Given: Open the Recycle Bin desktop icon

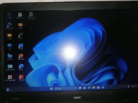Looking at the screenshot, I should pyautogui.click(x=9, y=16).
